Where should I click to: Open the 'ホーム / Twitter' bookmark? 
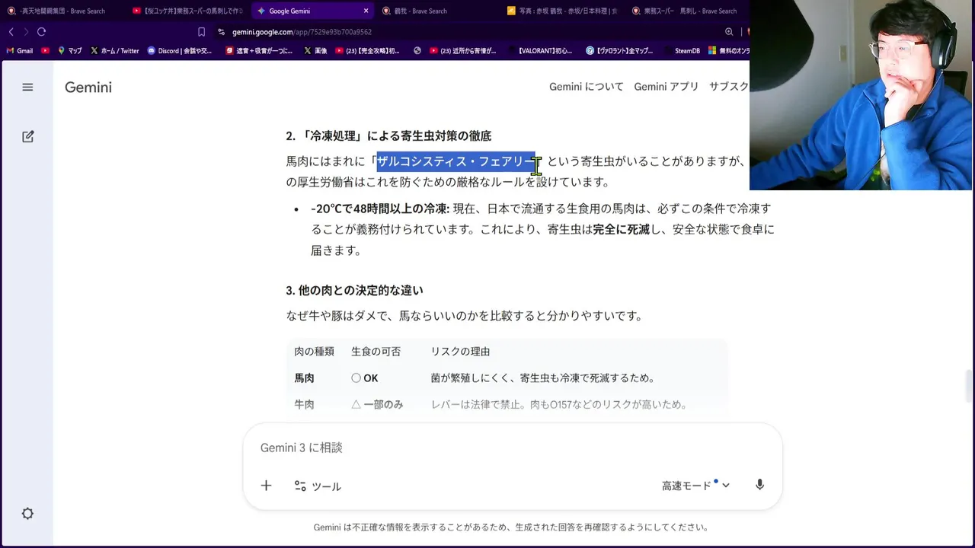click(114, 51)
